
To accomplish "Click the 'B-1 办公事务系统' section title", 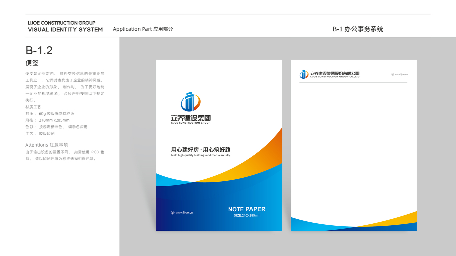I will tap(358, 29).
